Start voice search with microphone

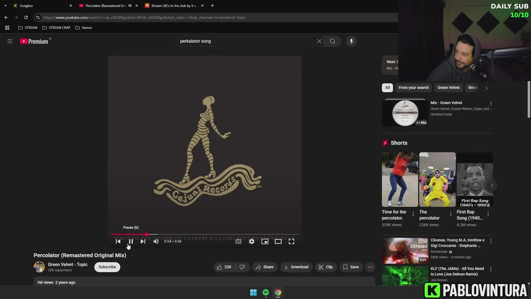point(351,41)
